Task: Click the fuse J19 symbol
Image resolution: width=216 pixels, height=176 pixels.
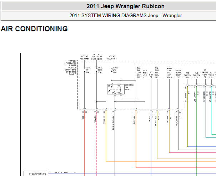Action: pyautogui.click(x=112, y=70)
